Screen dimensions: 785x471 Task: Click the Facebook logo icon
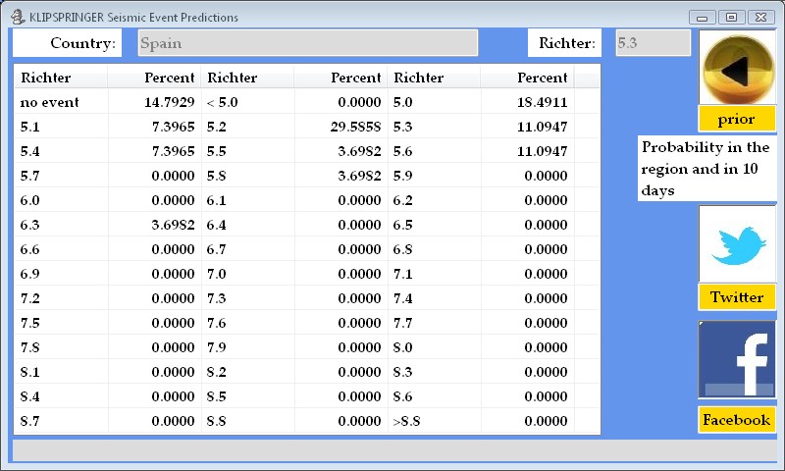pos(736,359)
